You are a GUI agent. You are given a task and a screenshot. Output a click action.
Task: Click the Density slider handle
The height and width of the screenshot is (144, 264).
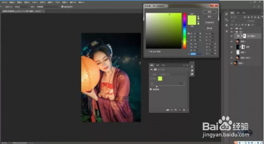(157, 87)
